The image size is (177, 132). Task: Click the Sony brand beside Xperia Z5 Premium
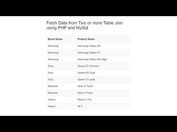[x=51, y=66]
